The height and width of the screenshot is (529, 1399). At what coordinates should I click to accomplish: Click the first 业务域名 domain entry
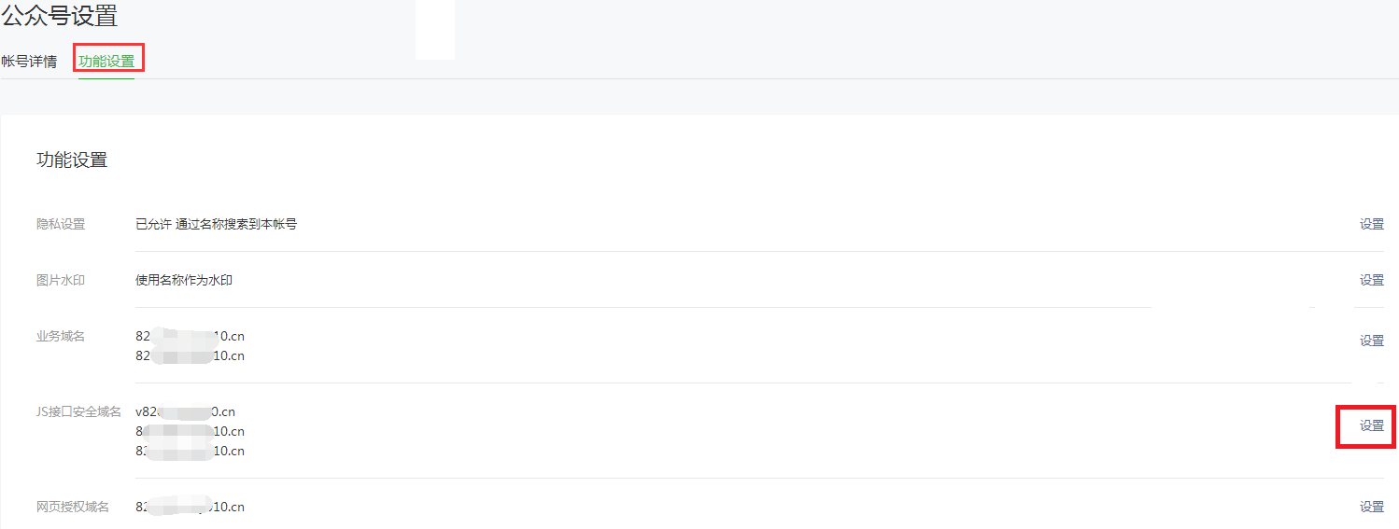[x=190, y=336]
